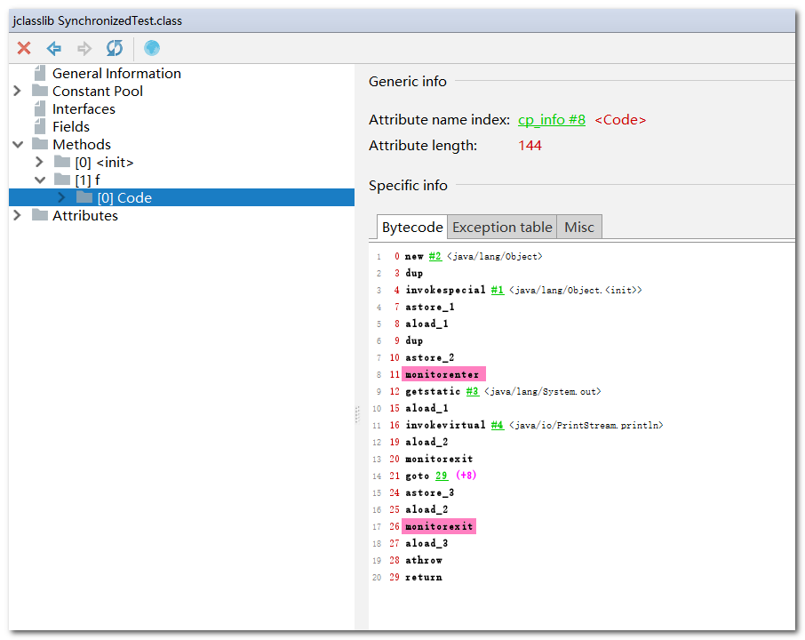The height and width of the screenshot is (640, 805).
Task: Switch to the Exception table tab
Action: click(x=502, y=228)
